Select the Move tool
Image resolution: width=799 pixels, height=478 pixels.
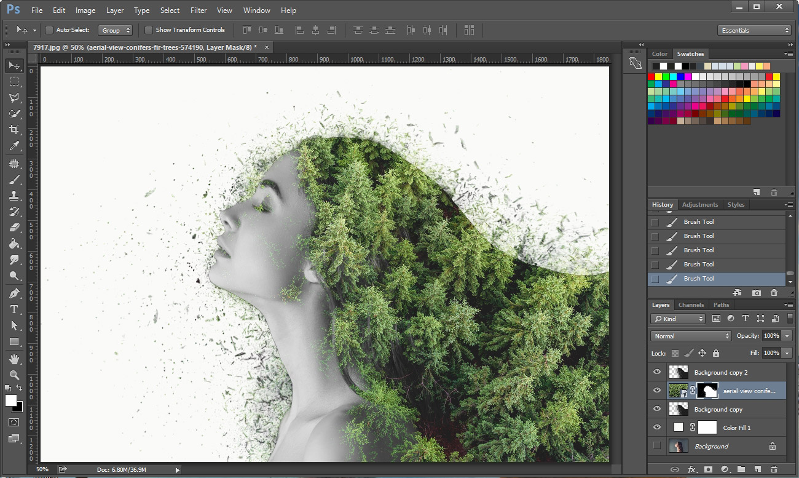click(14, 65)
